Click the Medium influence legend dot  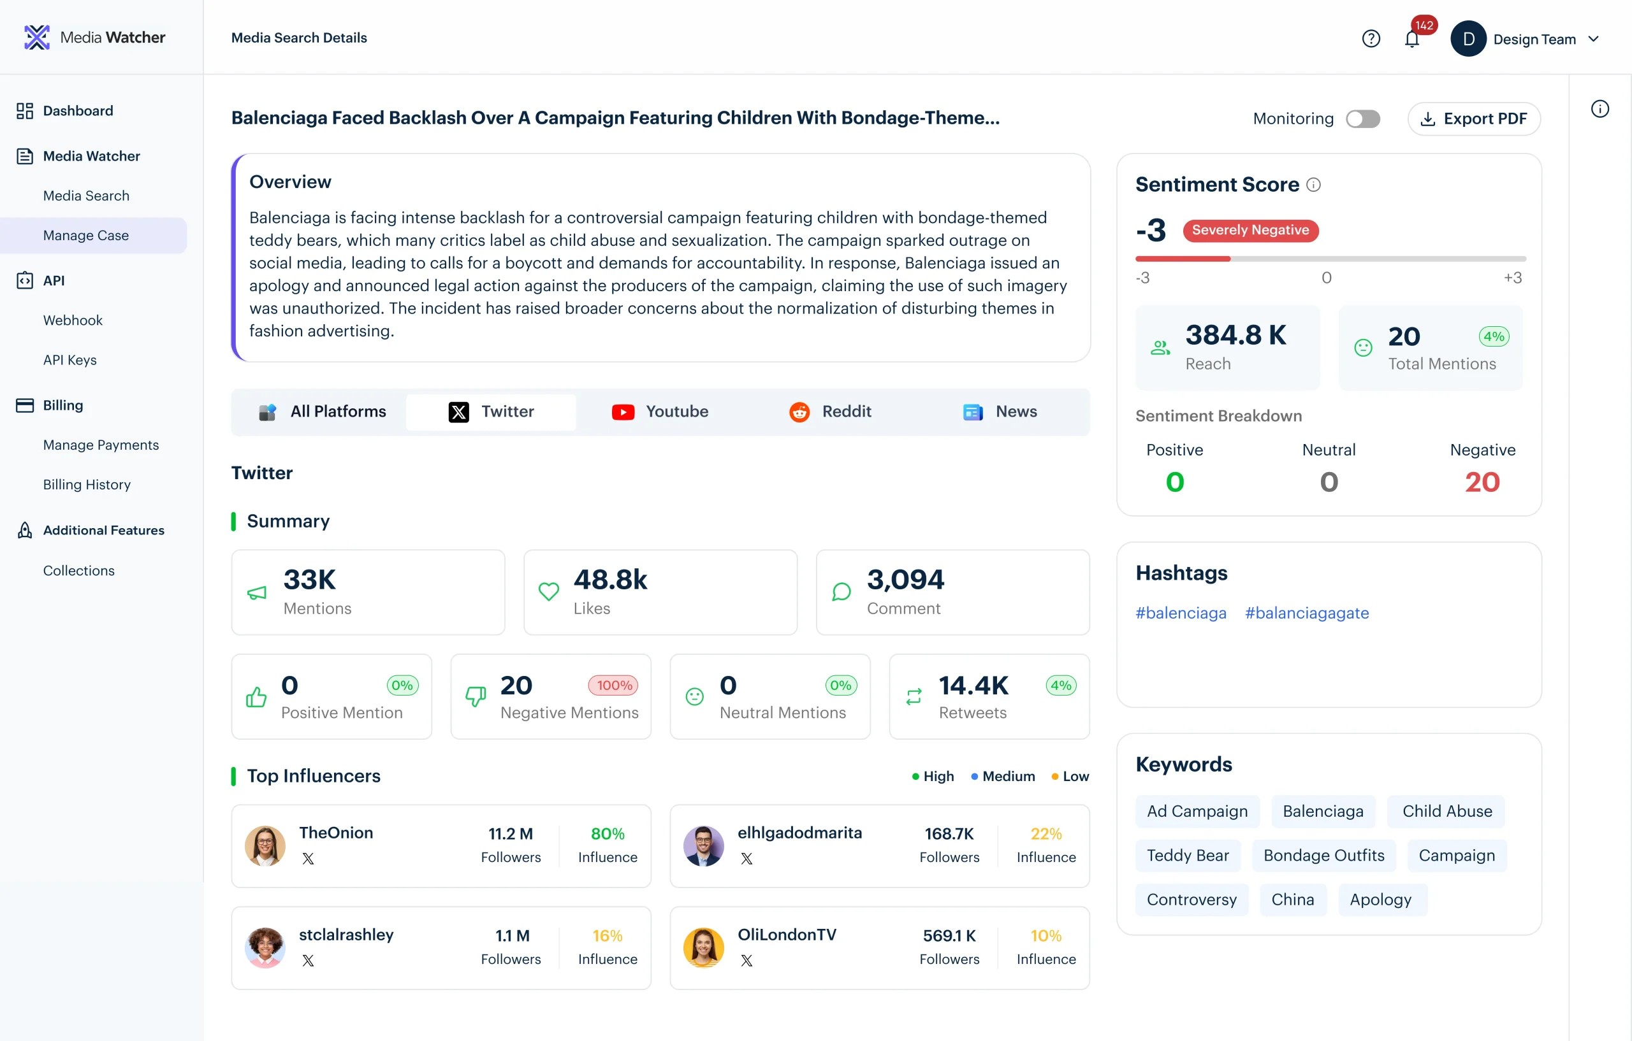975,776
